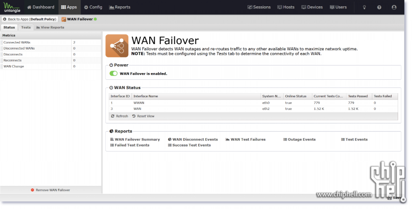Screen dimensions: 412x209
Task: Open the Hosts list
Action: pos(286,7)
